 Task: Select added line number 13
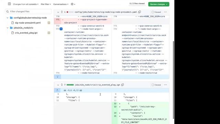[115, 107]
